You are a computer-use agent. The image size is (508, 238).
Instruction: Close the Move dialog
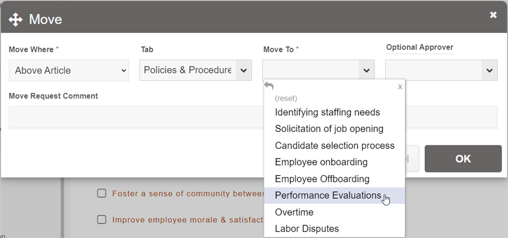tap(493, 15)
